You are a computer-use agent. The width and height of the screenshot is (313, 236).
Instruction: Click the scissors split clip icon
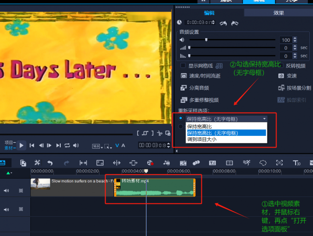point(159,133)
